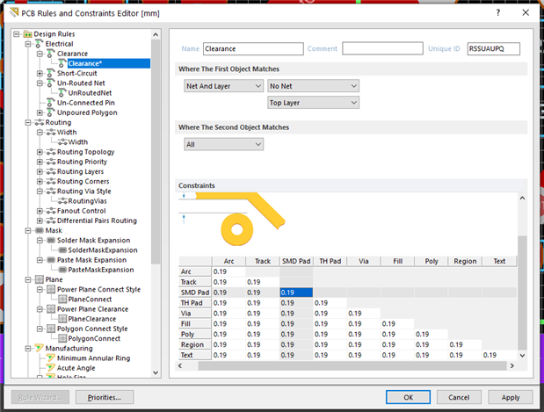Click the Routing category icon in tree
The width and height of the screenshot is (544, 412).
click(38, 123)
